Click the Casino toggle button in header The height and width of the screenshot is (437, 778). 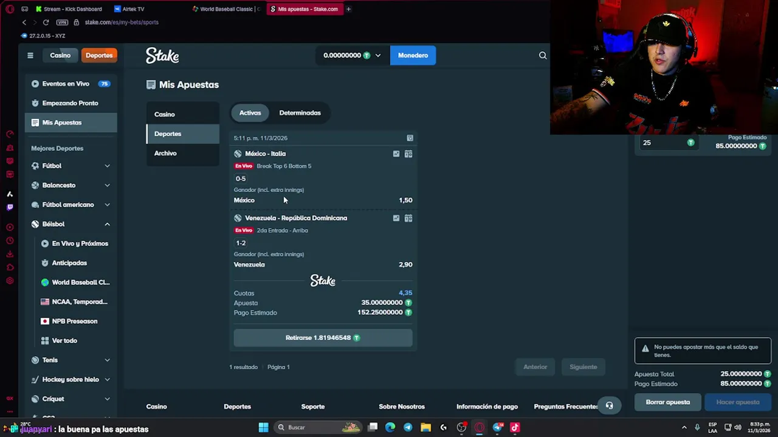(60, 55)
